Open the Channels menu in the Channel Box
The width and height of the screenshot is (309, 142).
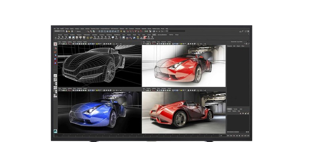click(x=230, y=46)
